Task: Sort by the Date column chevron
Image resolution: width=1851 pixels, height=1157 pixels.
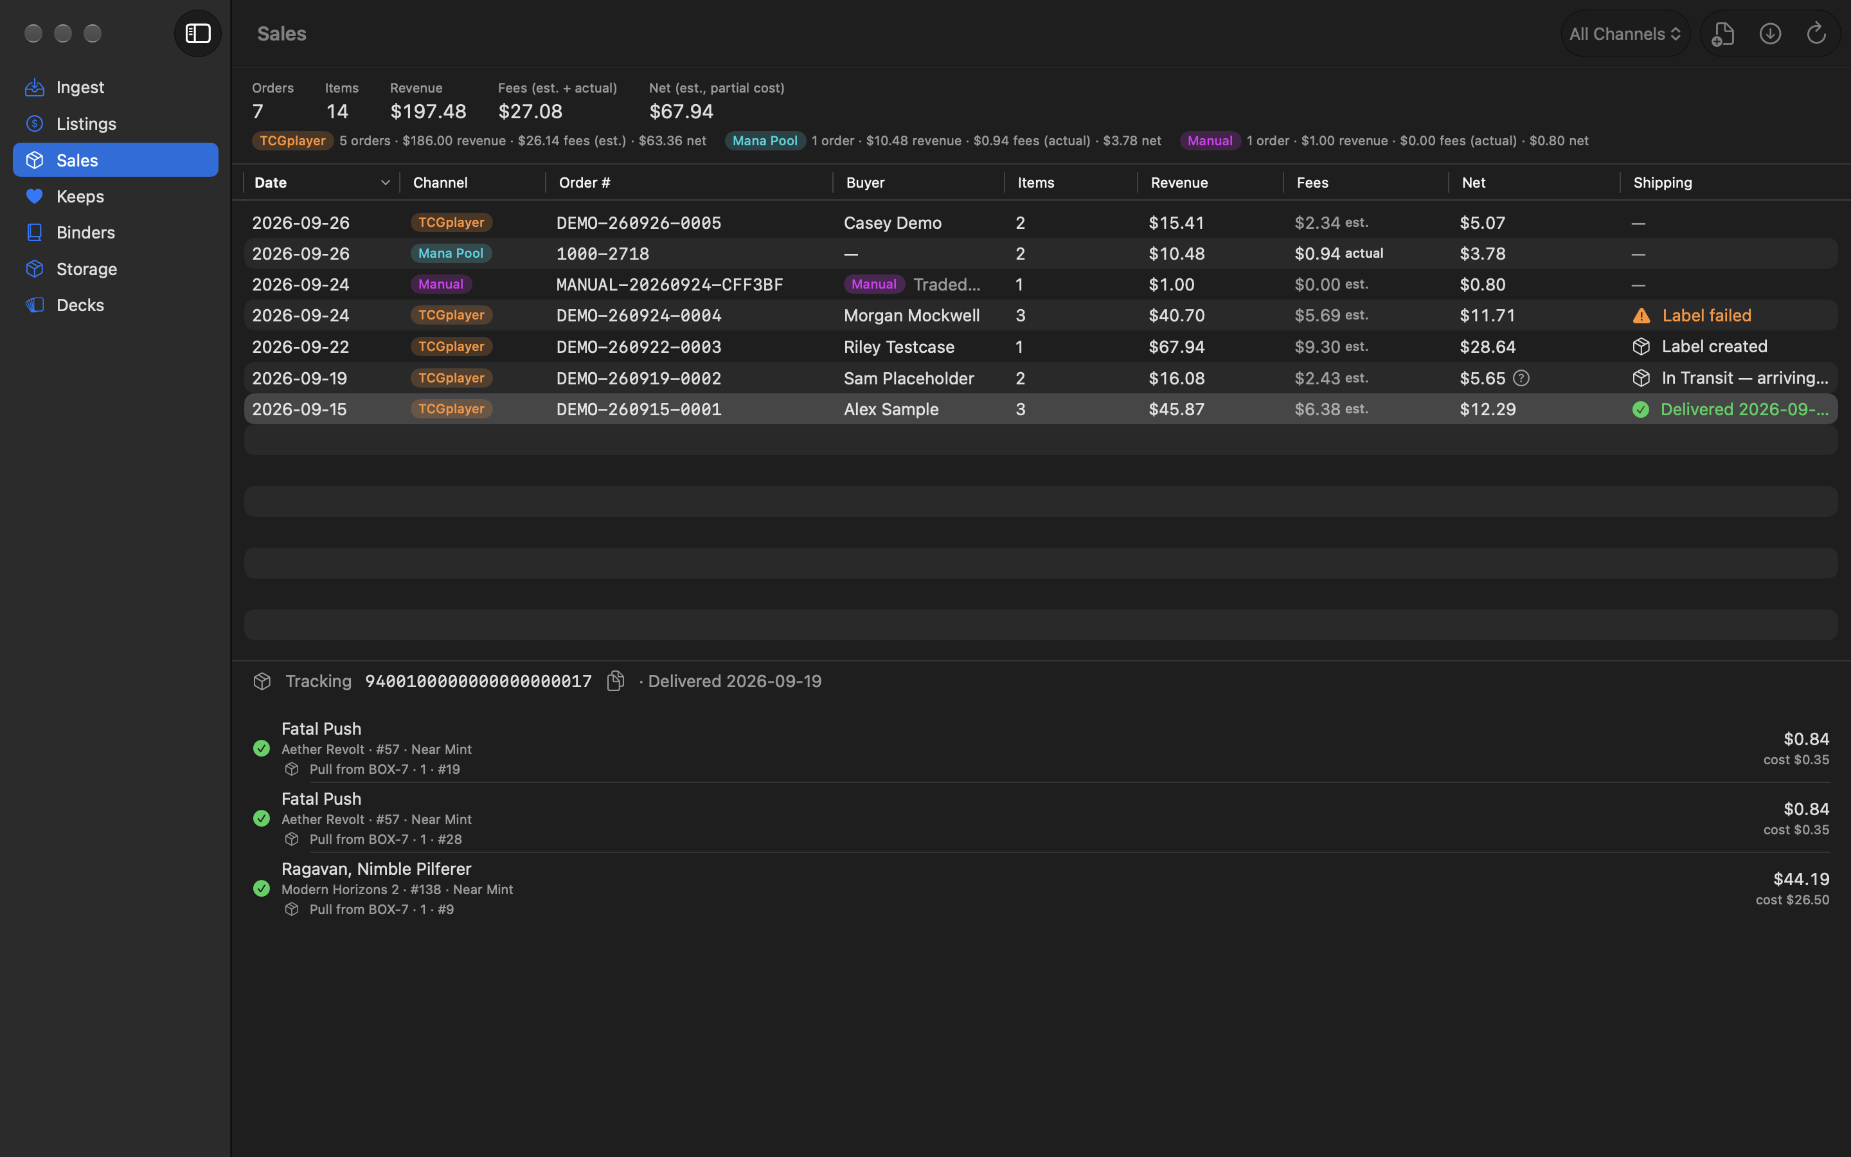Action: click(385, 183)
